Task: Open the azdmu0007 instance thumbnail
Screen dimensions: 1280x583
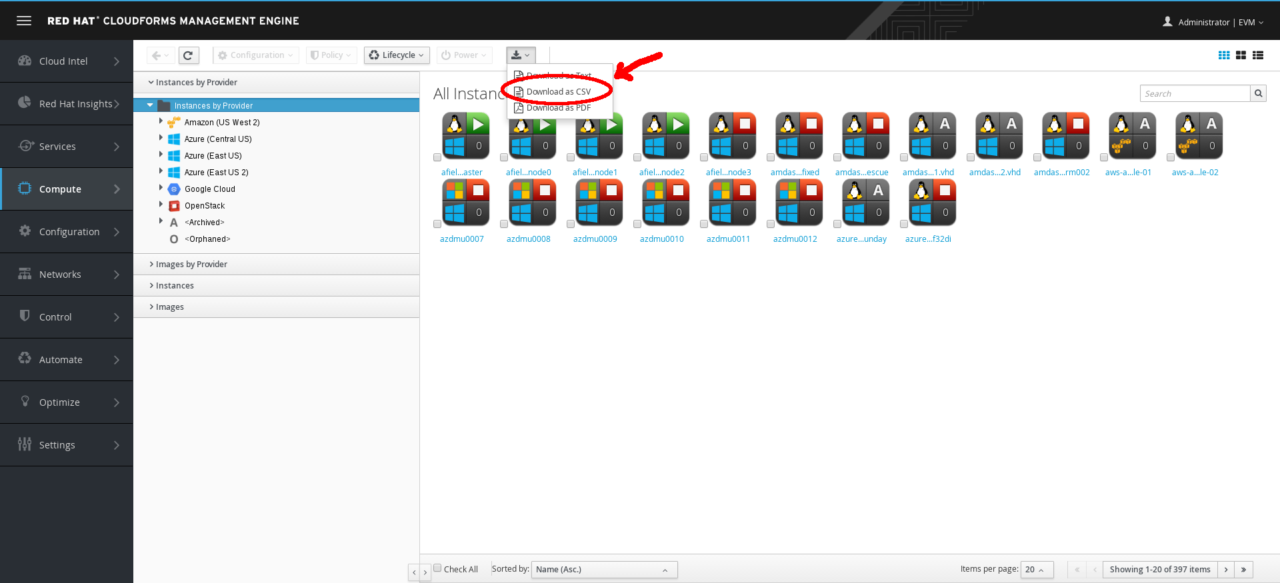Action: click(x=465, y=202)
